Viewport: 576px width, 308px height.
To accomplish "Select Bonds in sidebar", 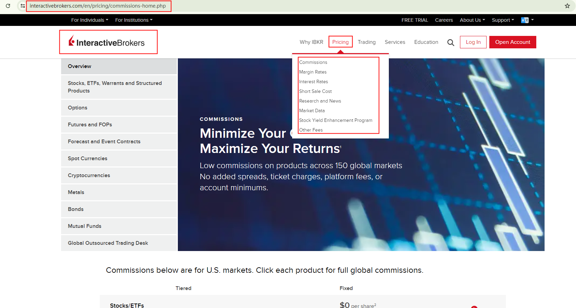I will (119, 209).
